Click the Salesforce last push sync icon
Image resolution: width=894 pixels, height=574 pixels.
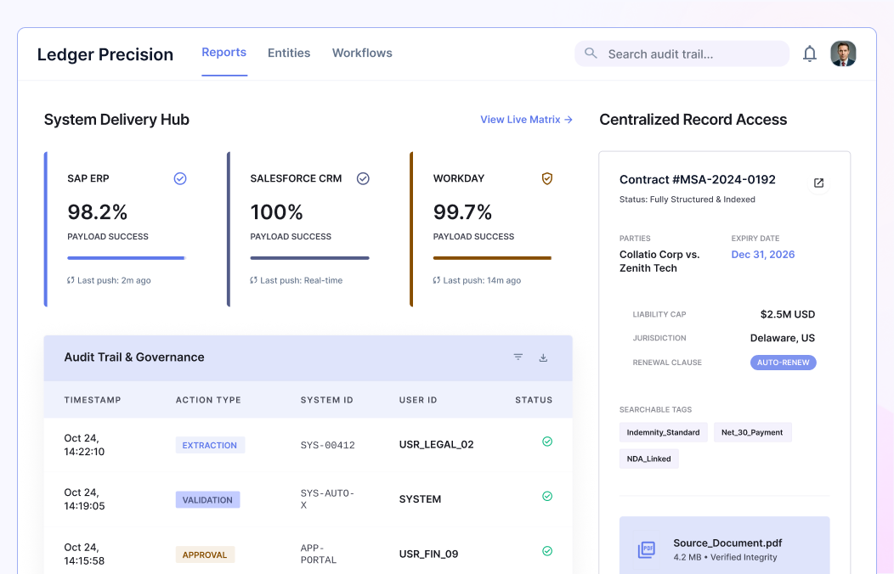[254, 280]
